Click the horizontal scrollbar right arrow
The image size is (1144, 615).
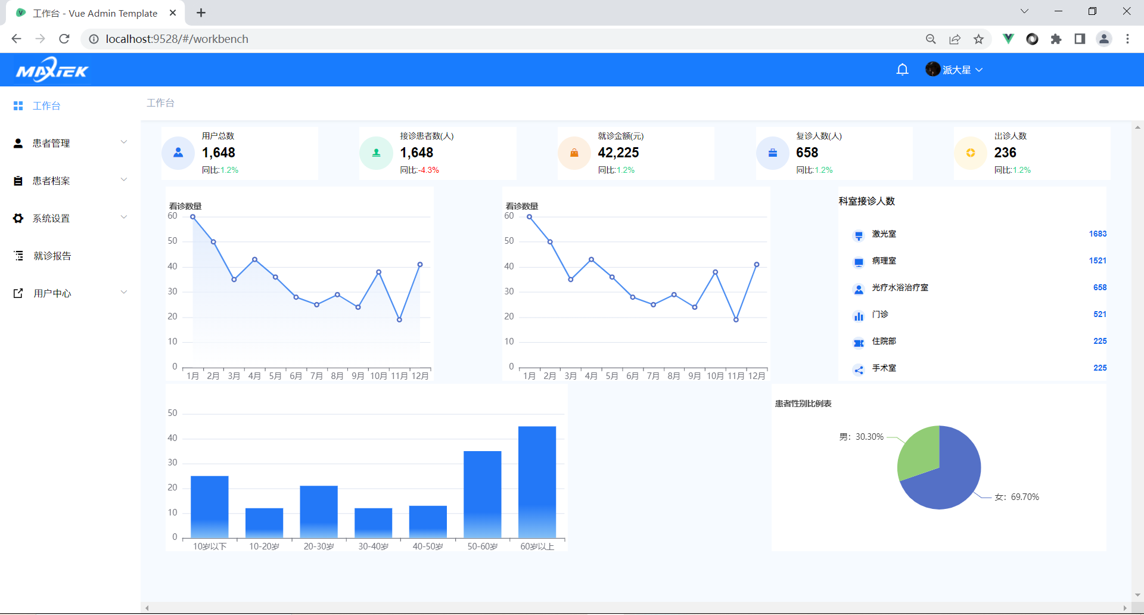(x=1125, y=608)
